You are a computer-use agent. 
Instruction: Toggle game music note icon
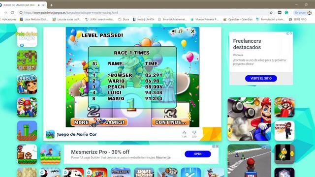point(181,31)
